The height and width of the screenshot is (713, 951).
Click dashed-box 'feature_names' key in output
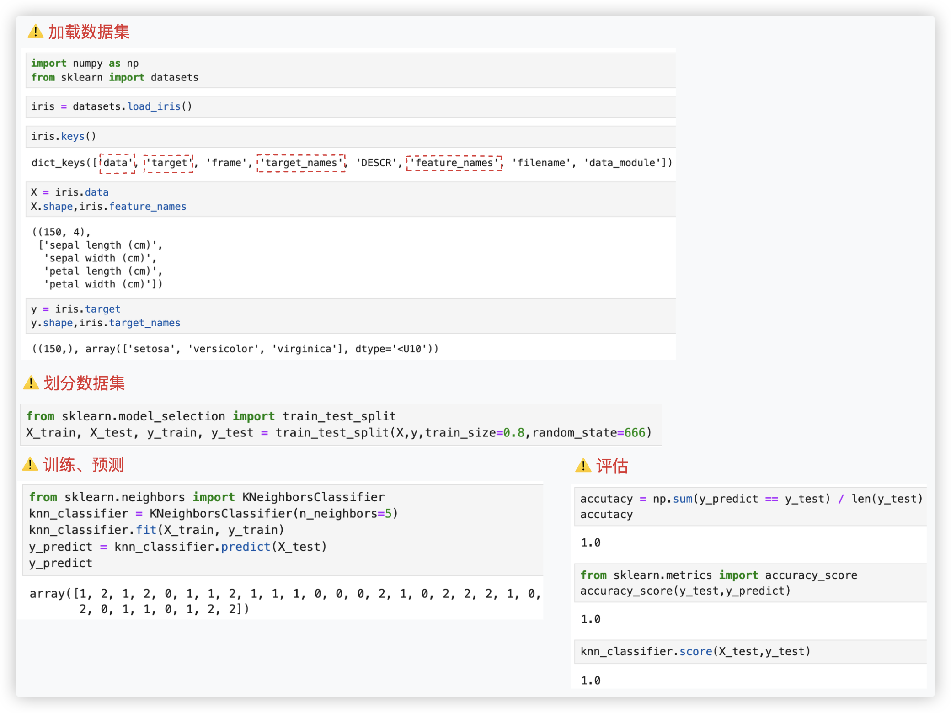click(x=454, y=163)
